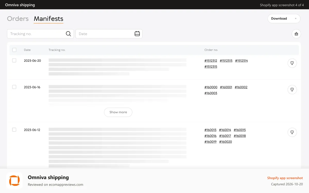Check the 2023-06-12 manifest row checkbox

click(x=14, y=130)
